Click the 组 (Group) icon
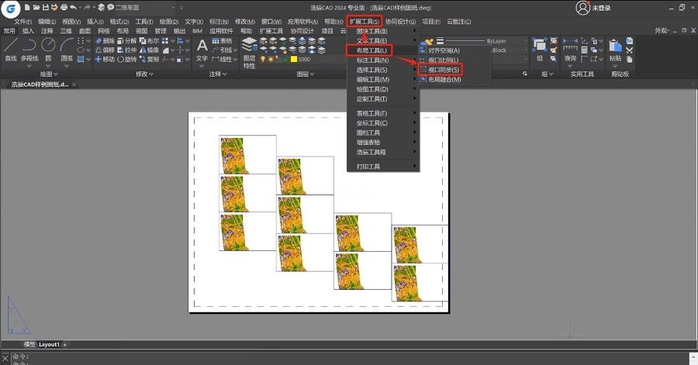Image resolution: width=698 pixels, height=365 pixels. (539, 50)
